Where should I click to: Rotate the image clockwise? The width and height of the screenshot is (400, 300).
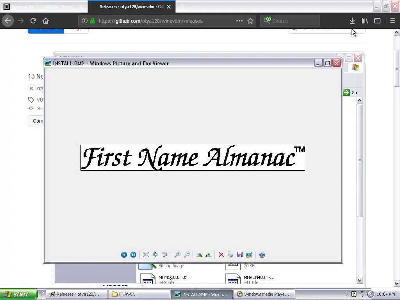coord(199,255)
